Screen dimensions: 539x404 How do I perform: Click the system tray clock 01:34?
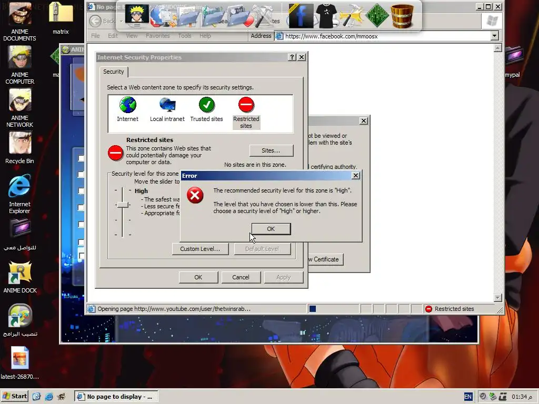(x=522, y=397)
